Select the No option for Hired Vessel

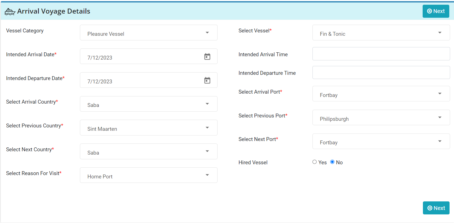coord(332,162)
